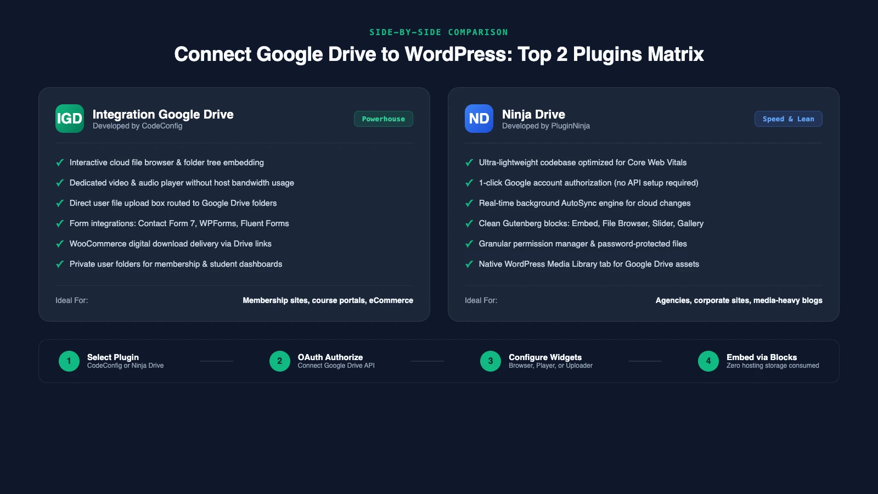Click 'Ultra-lightweight codebase optimized' text
Viewport: 878px width, 494px height.
point(583,162)
